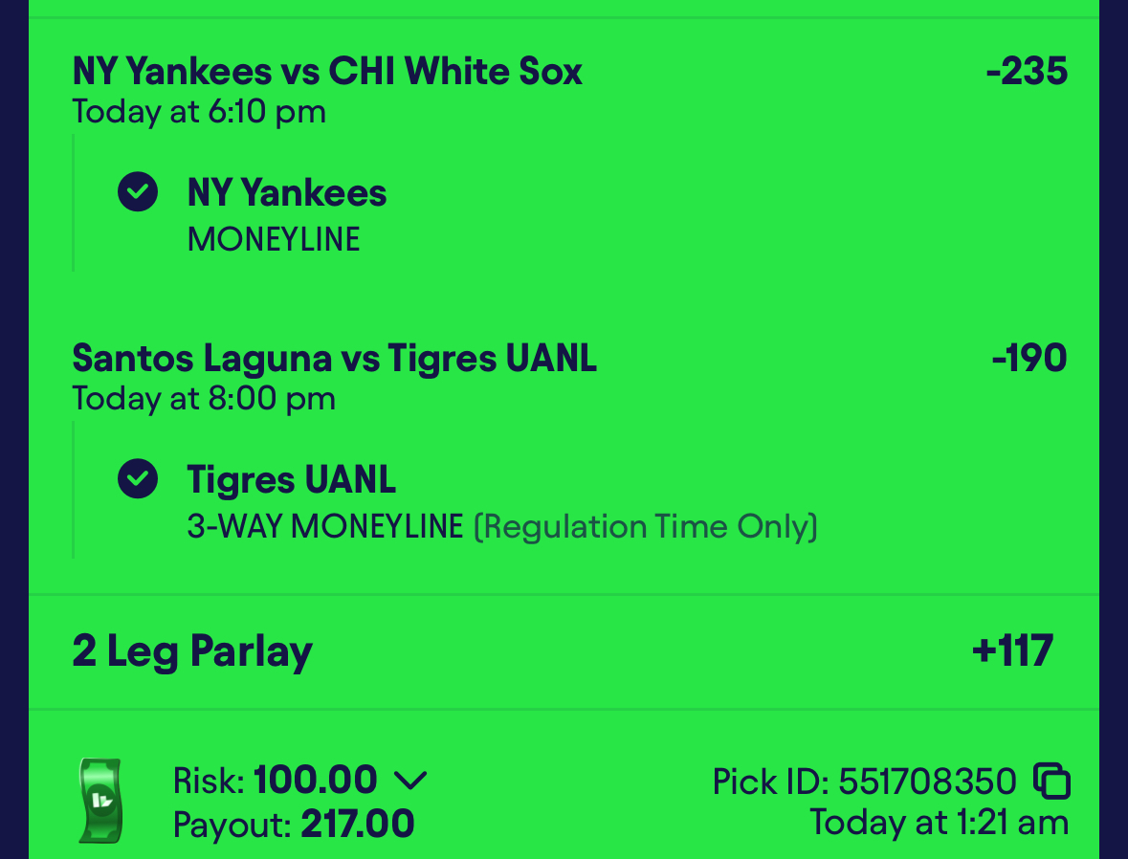Screen dimensions: 1128x859
Task: Click the Pick ID 551708350 text
Action: pos(864,782)
